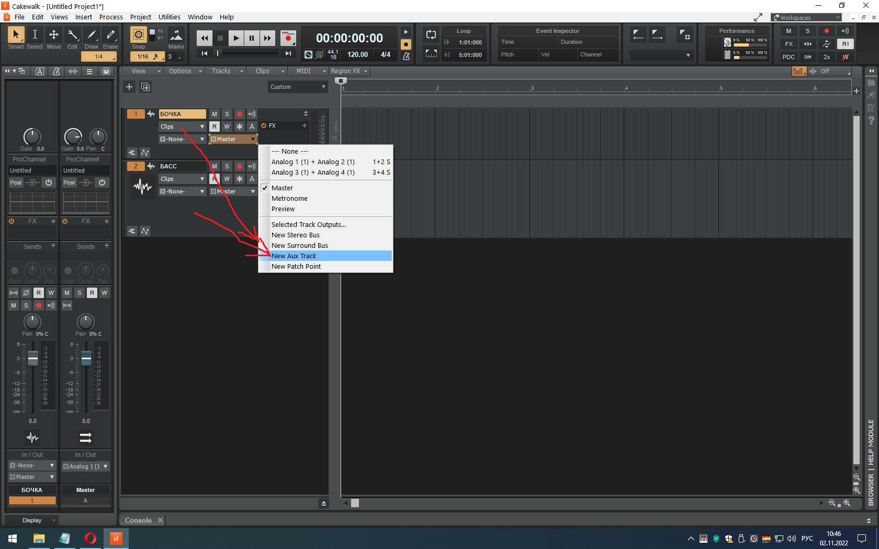Open the Windows Start menu

[13, 539]
